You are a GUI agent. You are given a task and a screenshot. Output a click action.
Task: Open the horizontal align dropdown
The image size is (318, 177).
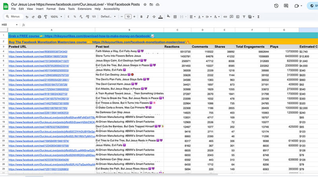192,17
